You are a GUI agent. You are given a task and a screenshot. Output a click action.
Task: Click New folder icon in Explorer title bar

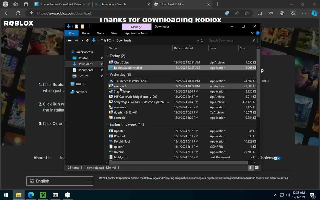[x=82, y=26]
